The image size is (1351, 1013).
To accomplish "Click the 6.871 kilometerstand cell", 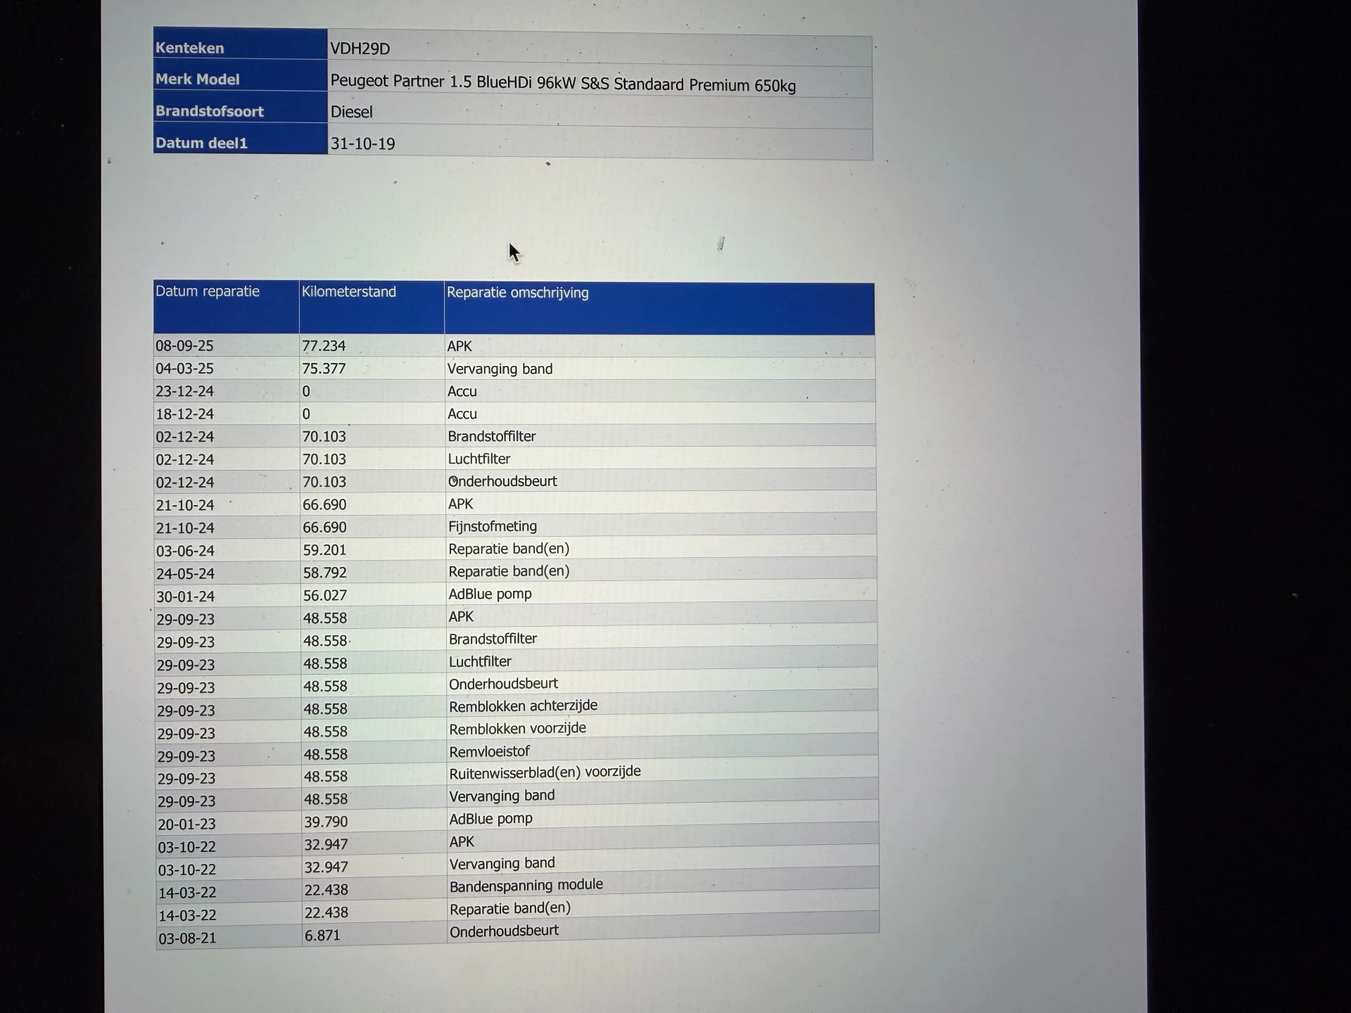I will pyautogui.click(x=322, y=936).
